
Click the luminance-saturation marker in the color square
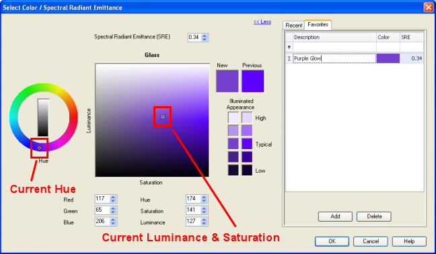[x=163, y=117]
